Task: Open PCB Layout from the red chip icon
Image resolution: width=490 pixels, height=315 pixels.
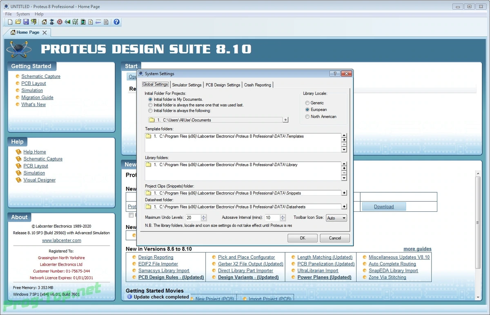Action: click(x=60, y=22)
